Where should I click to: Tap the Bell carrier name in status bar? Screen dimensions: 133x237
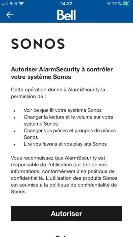[x=13, y=4]
